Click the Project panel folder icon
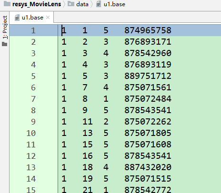Image resolution: width=221 pixels, height=193 pixels. click(5, 44)
